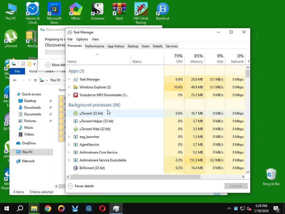Screen dimensions: 285x214
Task: Sort processes by Memory column
Action: pos(195,59)
